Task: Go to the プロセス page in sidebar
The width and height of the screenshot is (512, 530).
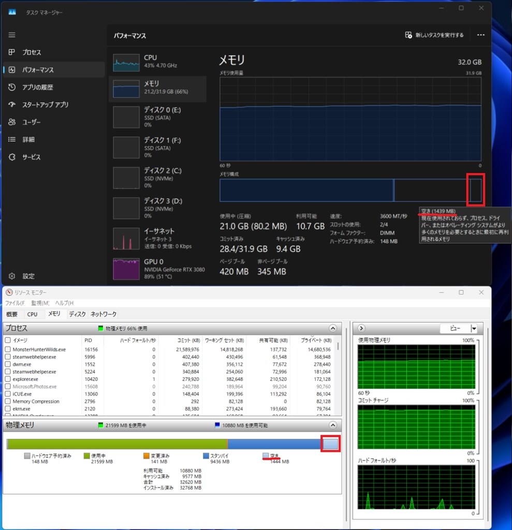Action: pos(31,52)
